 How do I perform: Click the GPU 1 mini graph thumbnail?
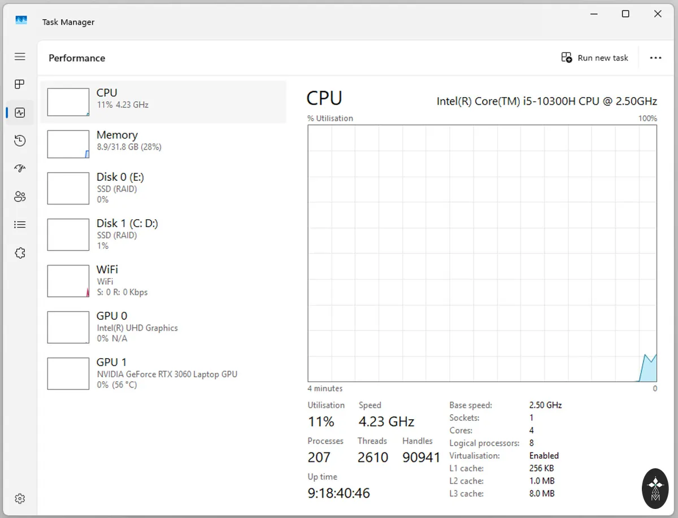[x=68, y=373]
